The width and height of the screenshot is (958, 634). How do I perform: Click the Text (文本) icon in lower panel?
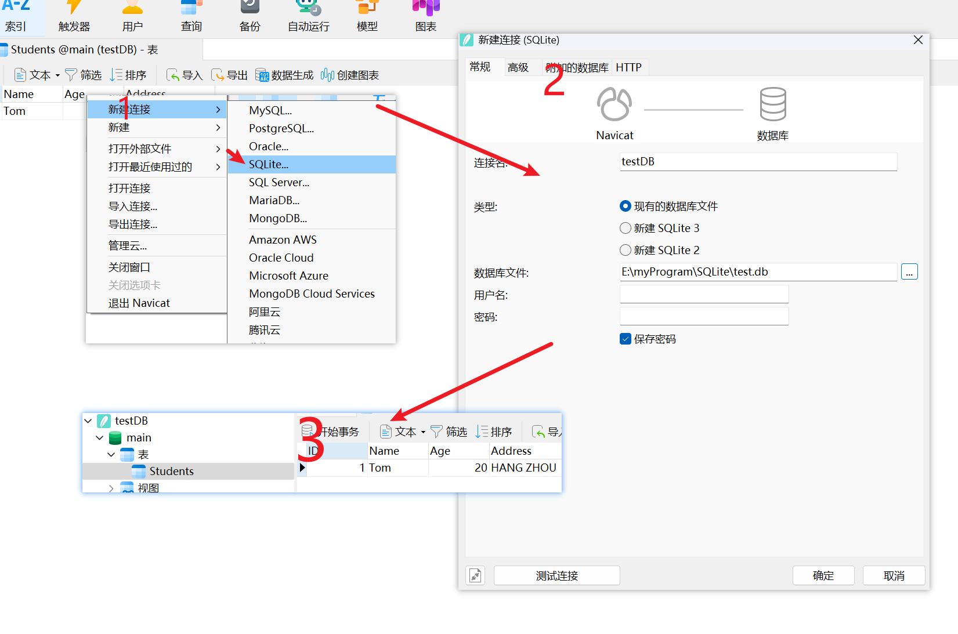coord(385,432)
